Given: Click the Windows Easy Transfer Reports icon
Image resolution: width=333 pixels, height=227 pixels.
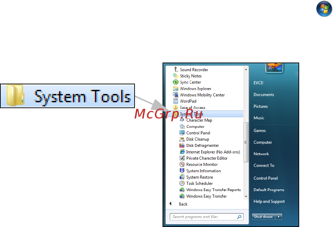Looking at the screenshot, I should [x=182, y=190].
